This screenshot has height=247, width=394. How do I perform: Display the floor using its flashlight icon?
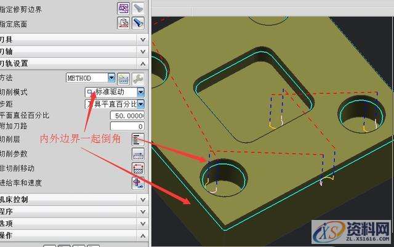(139, 23)
